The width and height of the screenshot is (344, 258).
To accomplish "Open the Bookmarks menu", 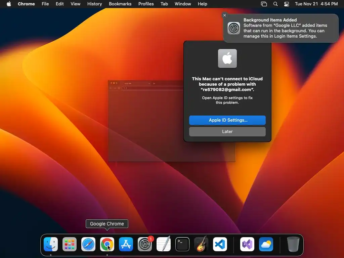I will click(120, 4).
